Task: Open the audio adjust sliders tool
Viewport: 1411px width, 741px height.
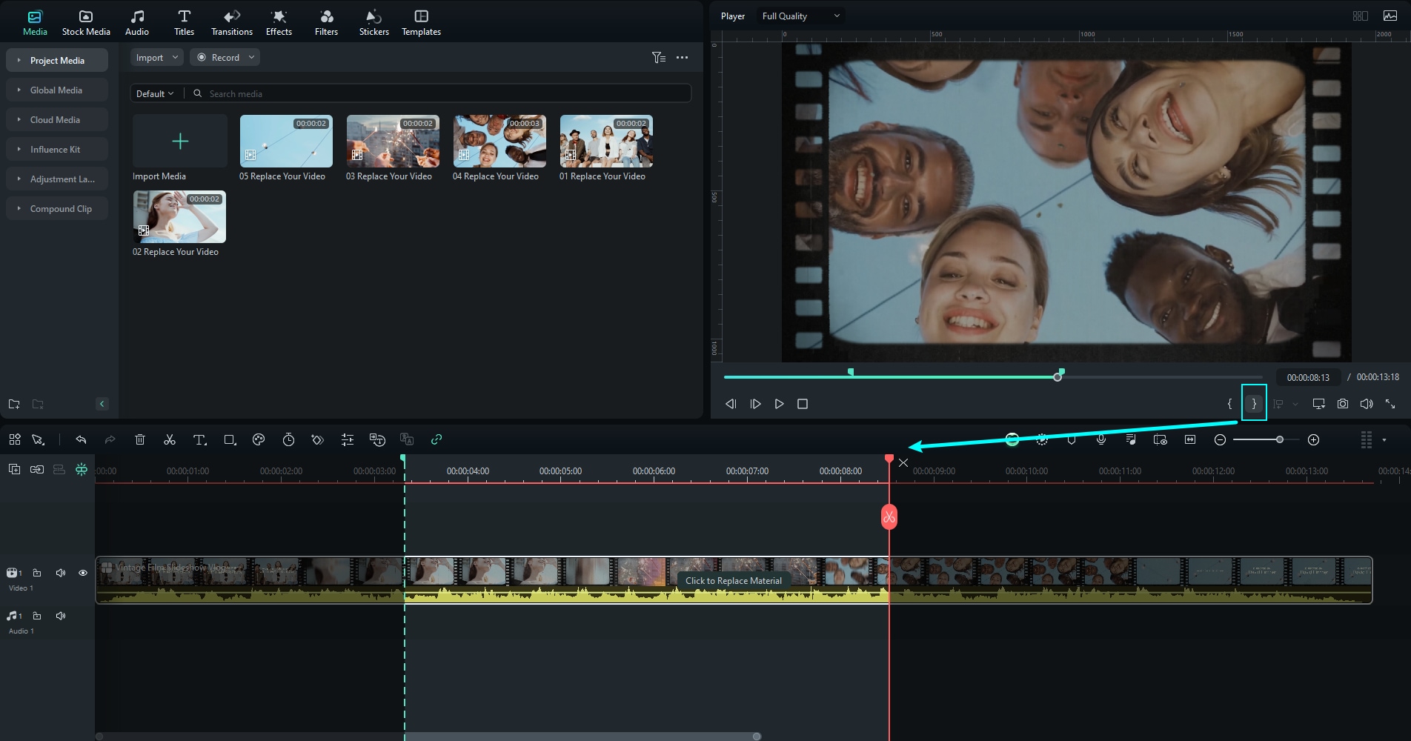Action: point(347,439)
